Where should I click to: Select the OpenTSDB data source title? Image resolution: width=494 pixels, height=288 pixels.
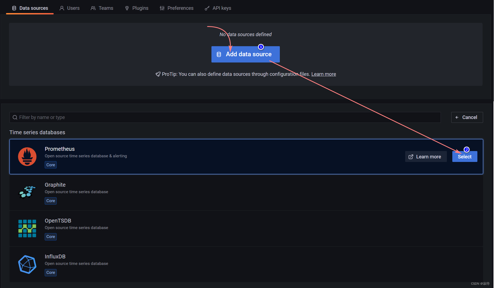pos(58,221)
